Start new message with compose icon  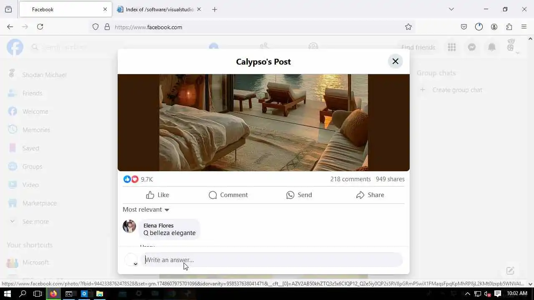tap(510, 271)
